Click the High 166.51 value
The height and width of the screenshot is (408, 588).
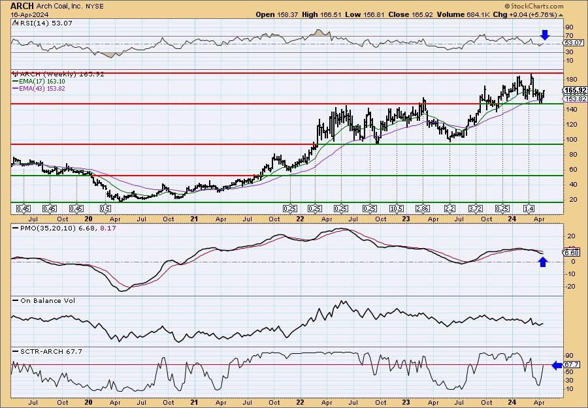click(323, 14)
